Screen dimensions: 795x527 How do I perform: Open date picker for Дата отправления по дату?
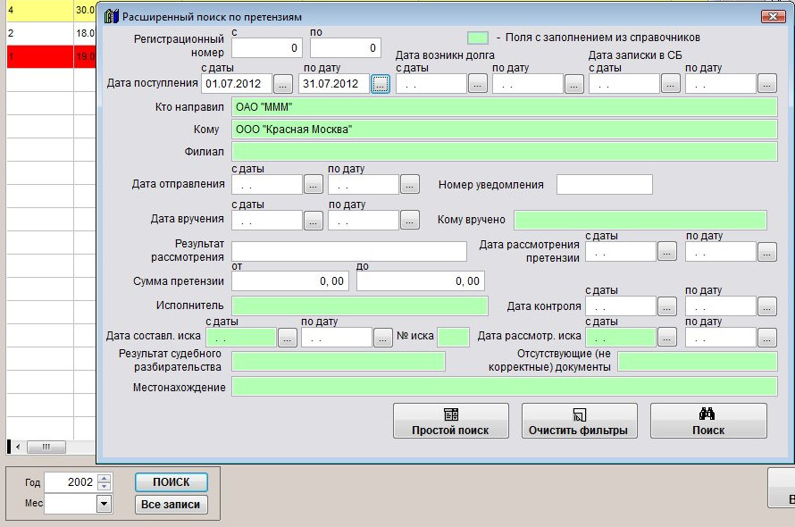[x=410, y=185]
